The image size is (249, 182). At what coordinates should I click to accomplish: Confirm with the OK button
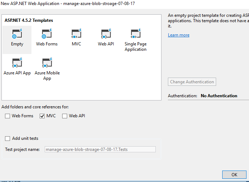234,175
